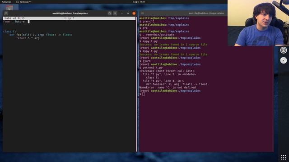The height and width of the screenshot is (162, 289).
Task: Click 'File "t.py", line 3, in <module>'
Action: (169, 74)
